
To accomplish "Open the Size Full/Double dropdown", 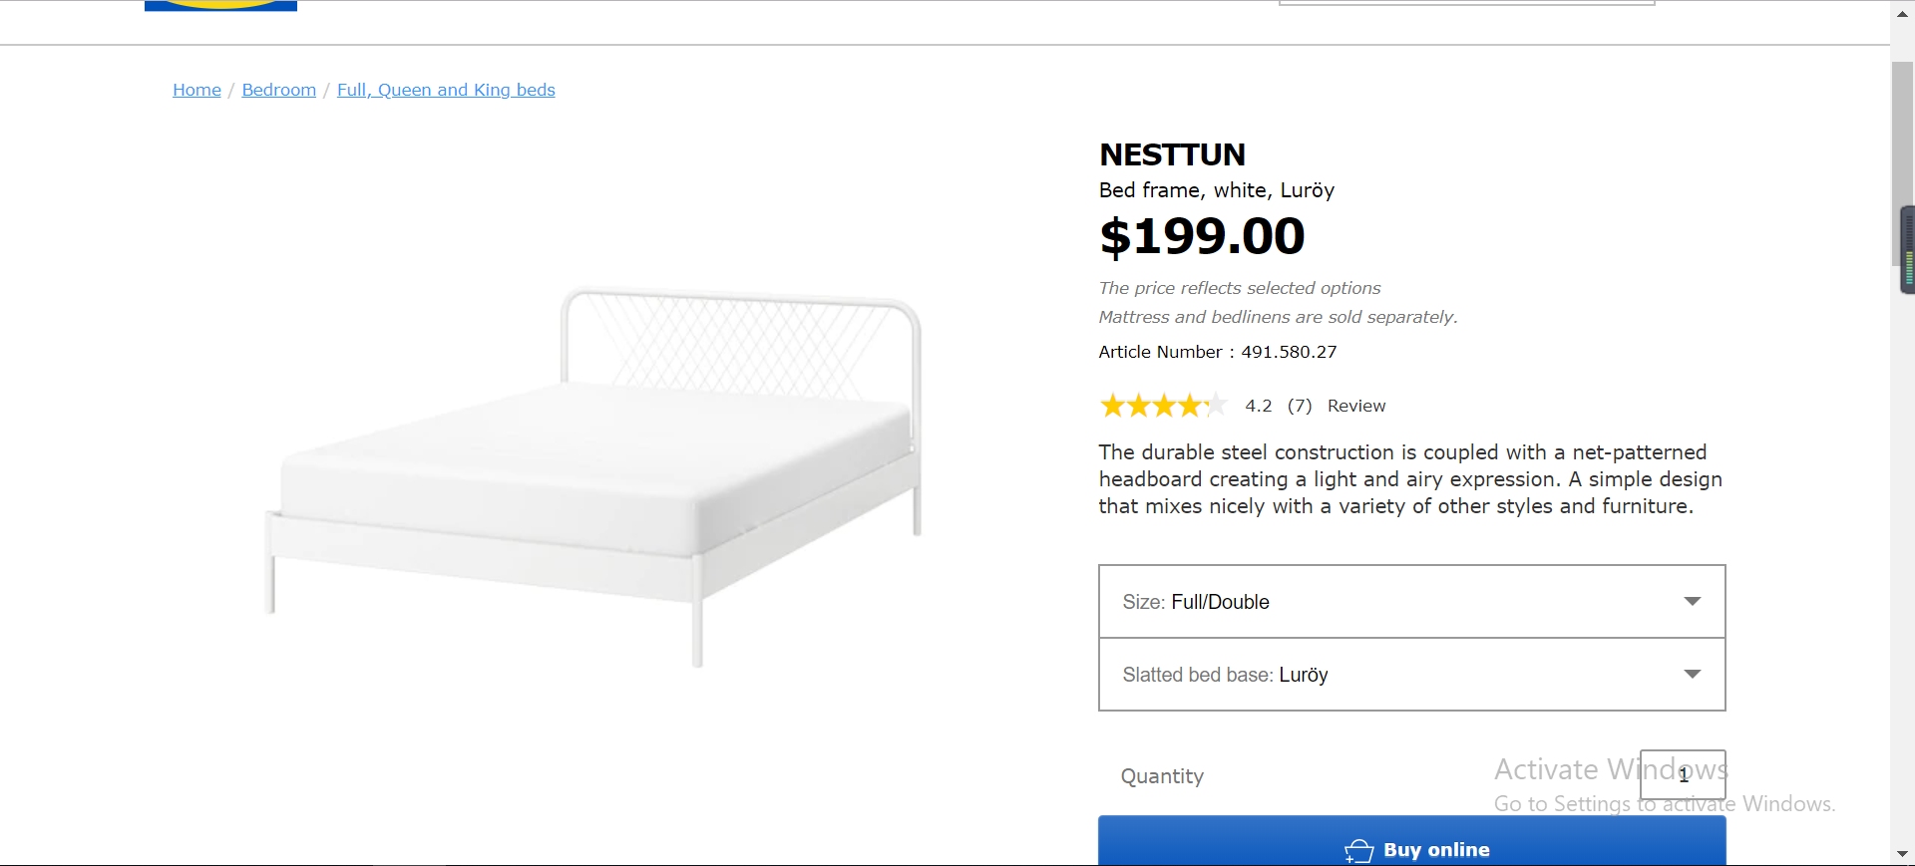I will pos(1411,602).
